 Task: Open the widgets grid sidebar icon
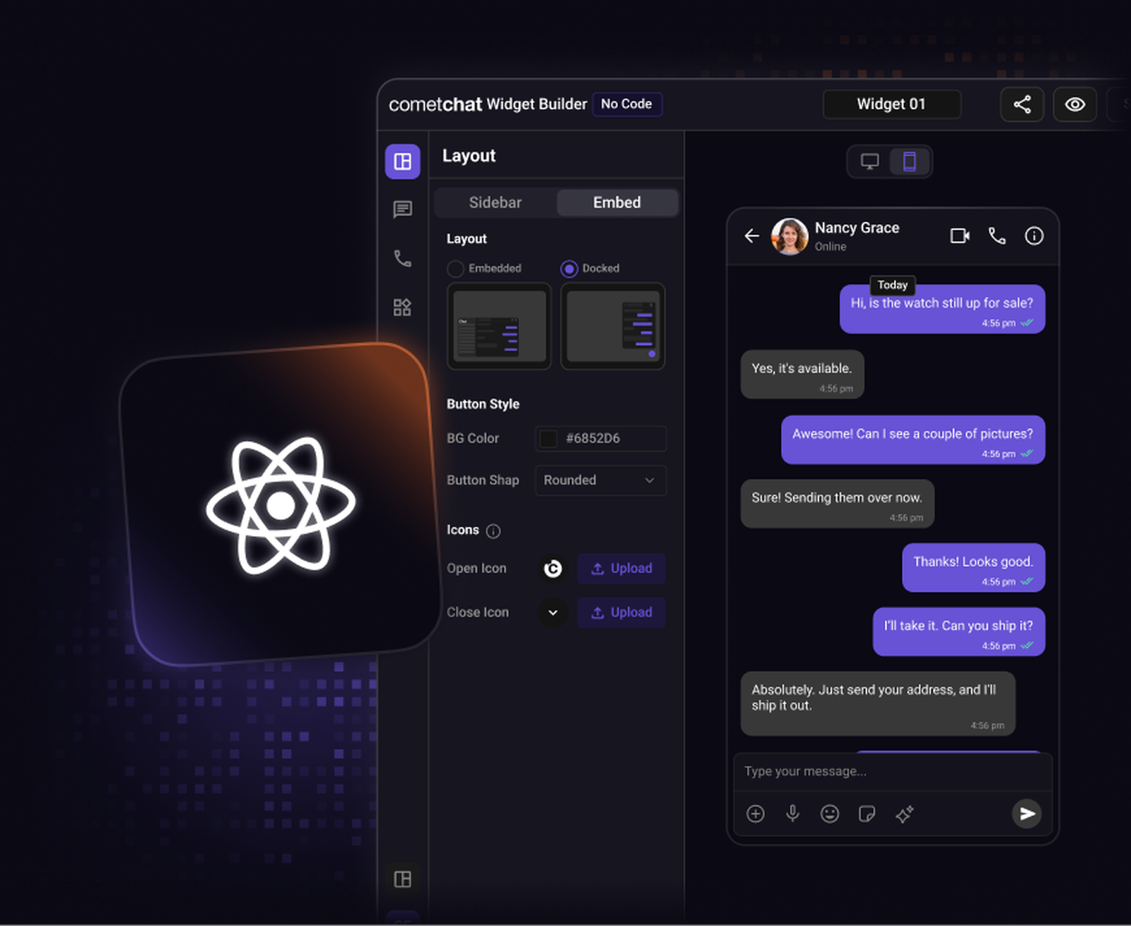[403, 307]
